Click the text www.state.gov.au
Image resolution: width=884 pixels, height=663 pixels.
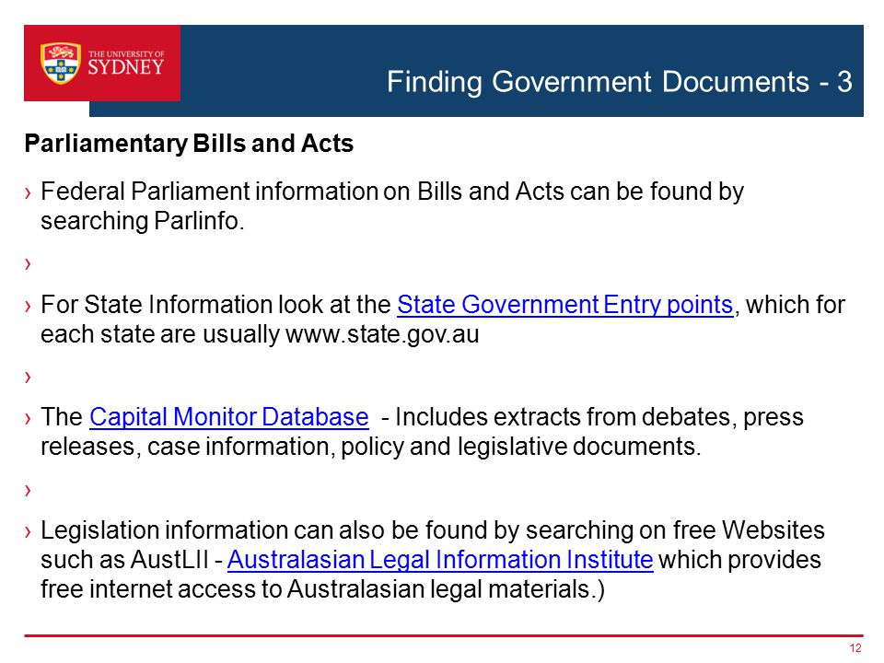coord(382,334)
